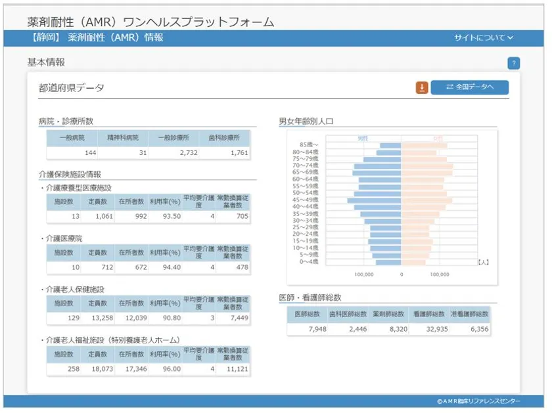Click the female 70〜74歳 bar in pyramid
This screenshot has height=413, width=552.
427,166
